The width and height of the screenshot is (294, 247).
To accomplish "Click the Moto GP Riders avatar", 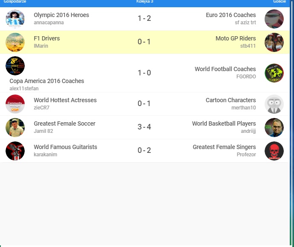I will tap(274, 42).
